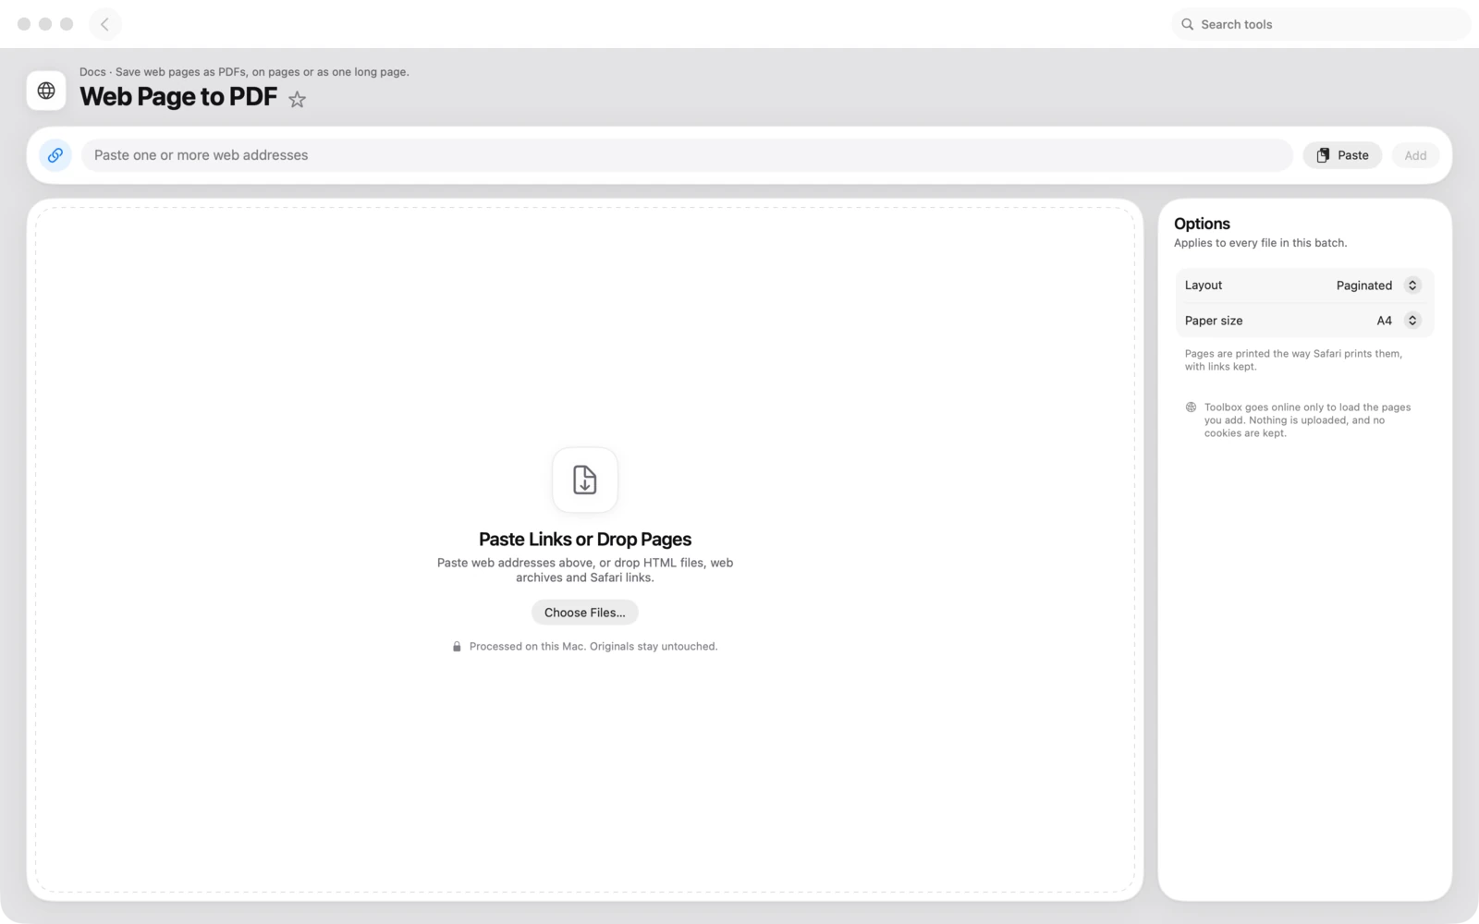1479x924 pixels.
Task: Click 'Processed on this Mac' note
Action: click(x=593, y=647)
